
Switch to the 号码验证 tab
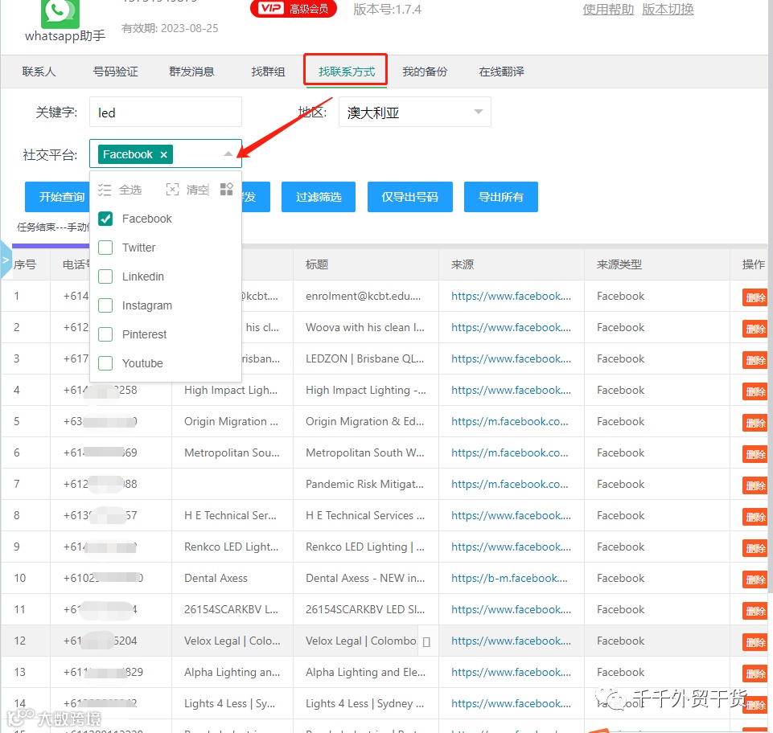(x=115, y=72)
